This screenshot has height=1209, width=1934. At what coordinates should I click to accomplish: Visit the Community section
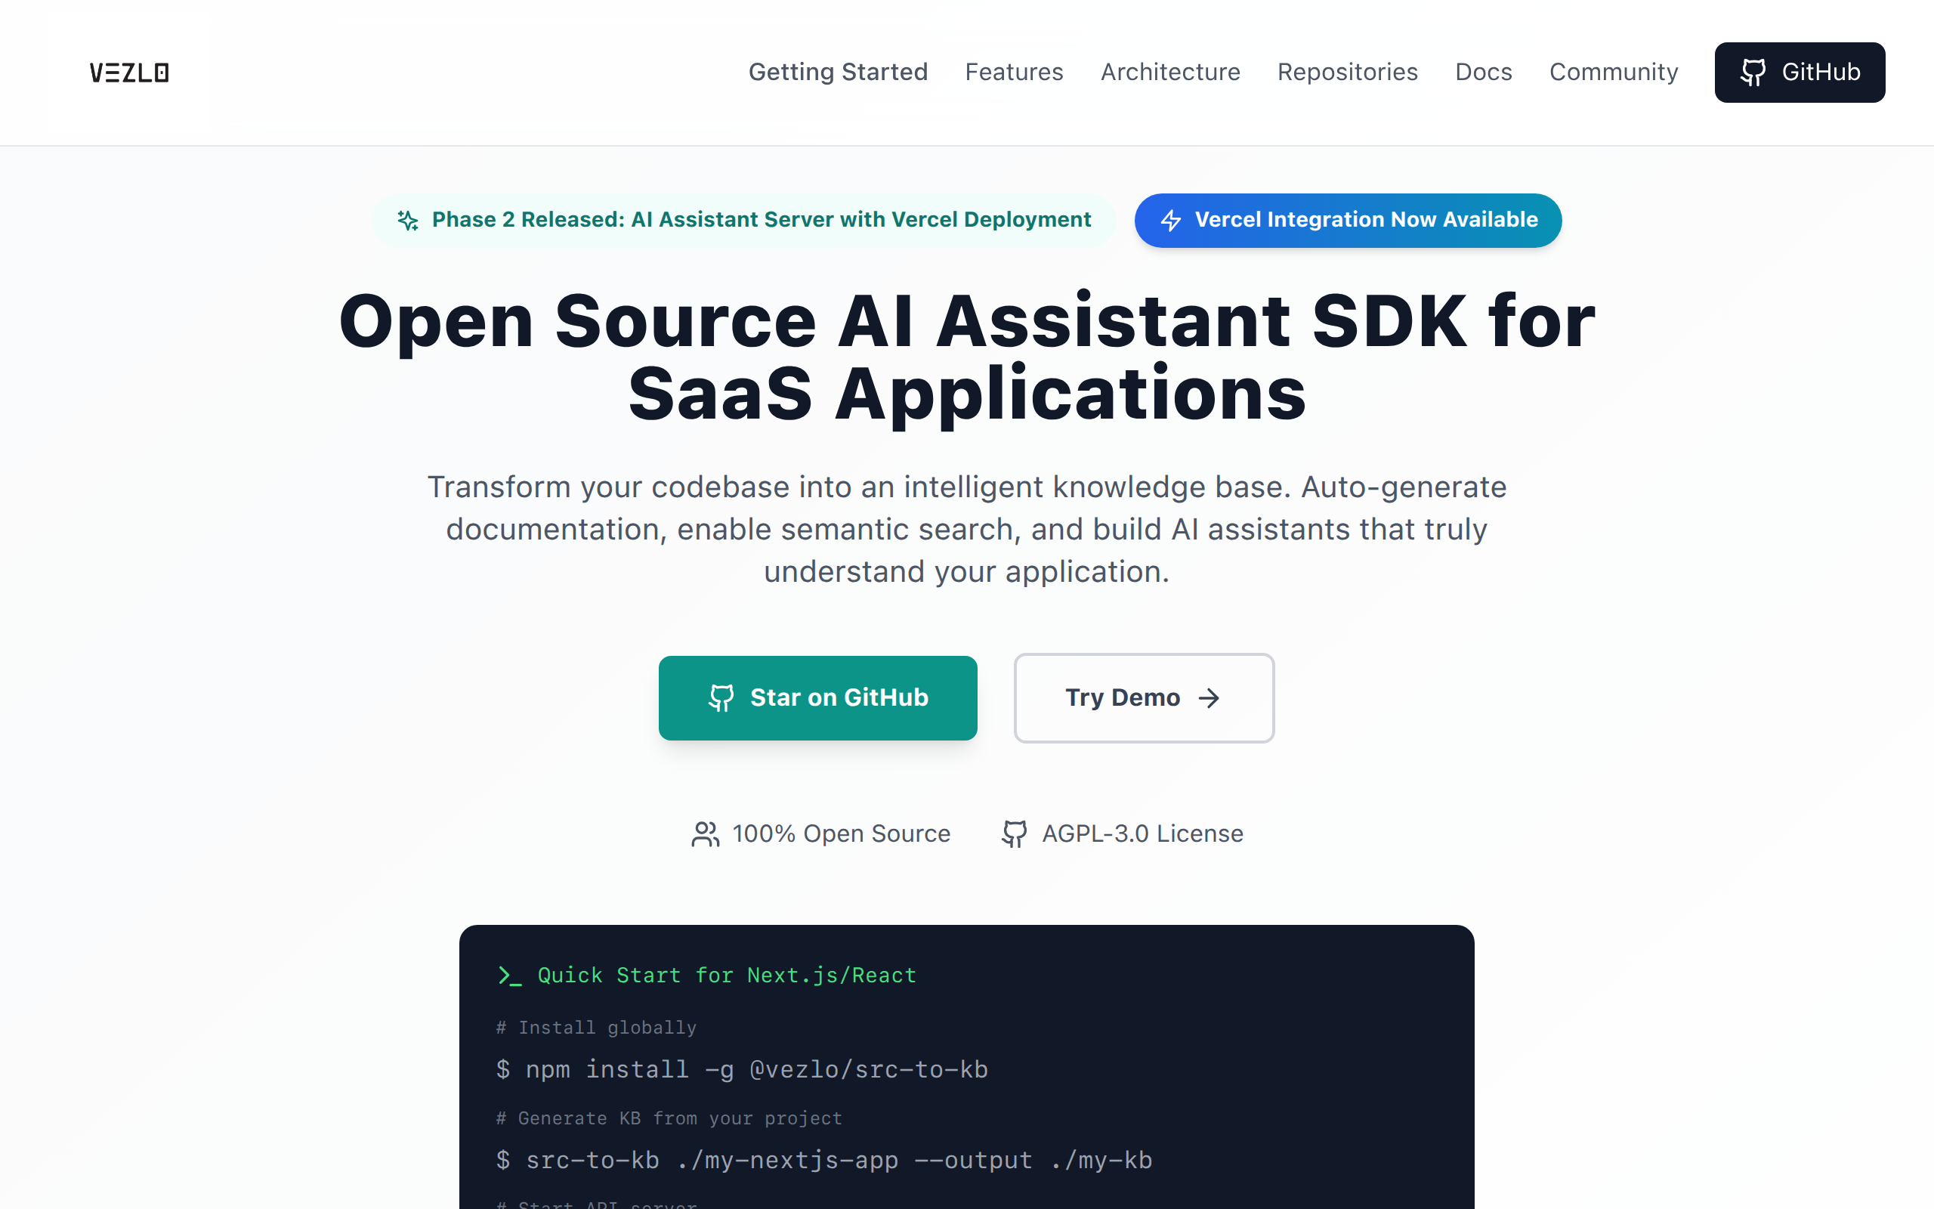[1614, 72]
